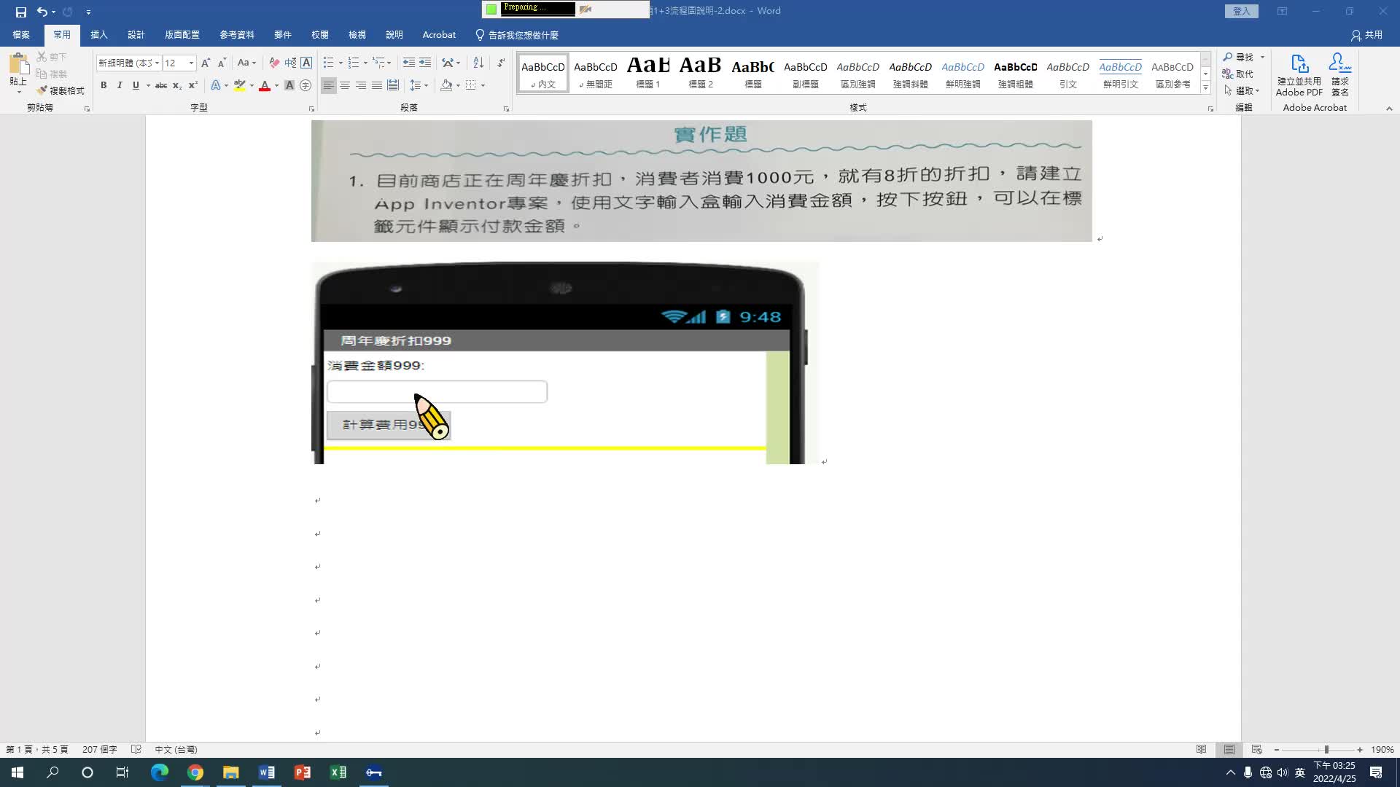Viewport: 1400px width, 787px height.
Task: Open the line spacing dropdown
Action: (419, 85)
